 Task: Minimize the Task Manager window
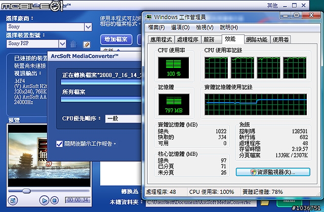[x=286, y=15]
